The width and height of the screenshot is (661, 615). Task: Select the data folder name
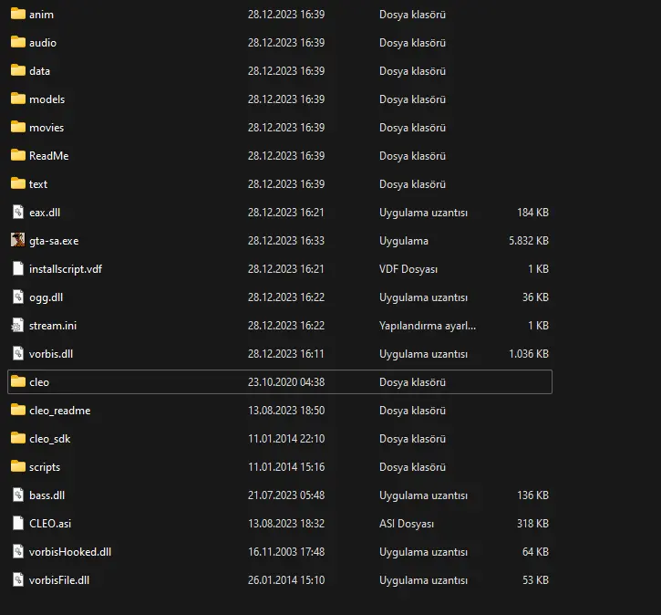[39, 71]
